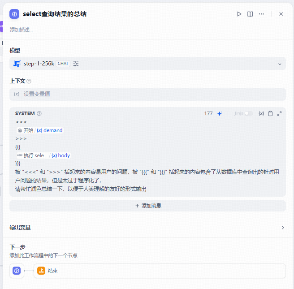294x289 pixels.
Task: Click the >>> closing marker line
Action: pyautogui.click(x=21, y=139)
